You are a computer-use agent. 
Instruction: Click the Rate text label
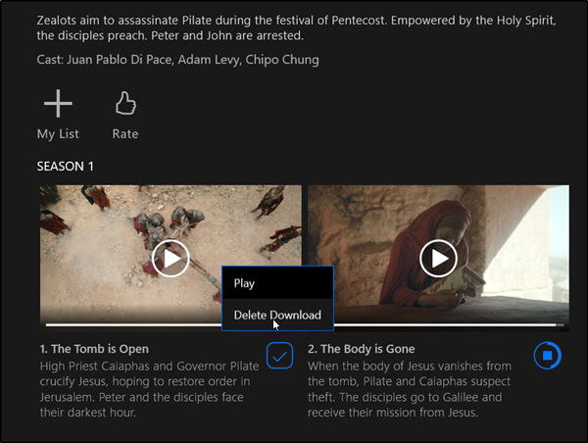pos(125,133)
